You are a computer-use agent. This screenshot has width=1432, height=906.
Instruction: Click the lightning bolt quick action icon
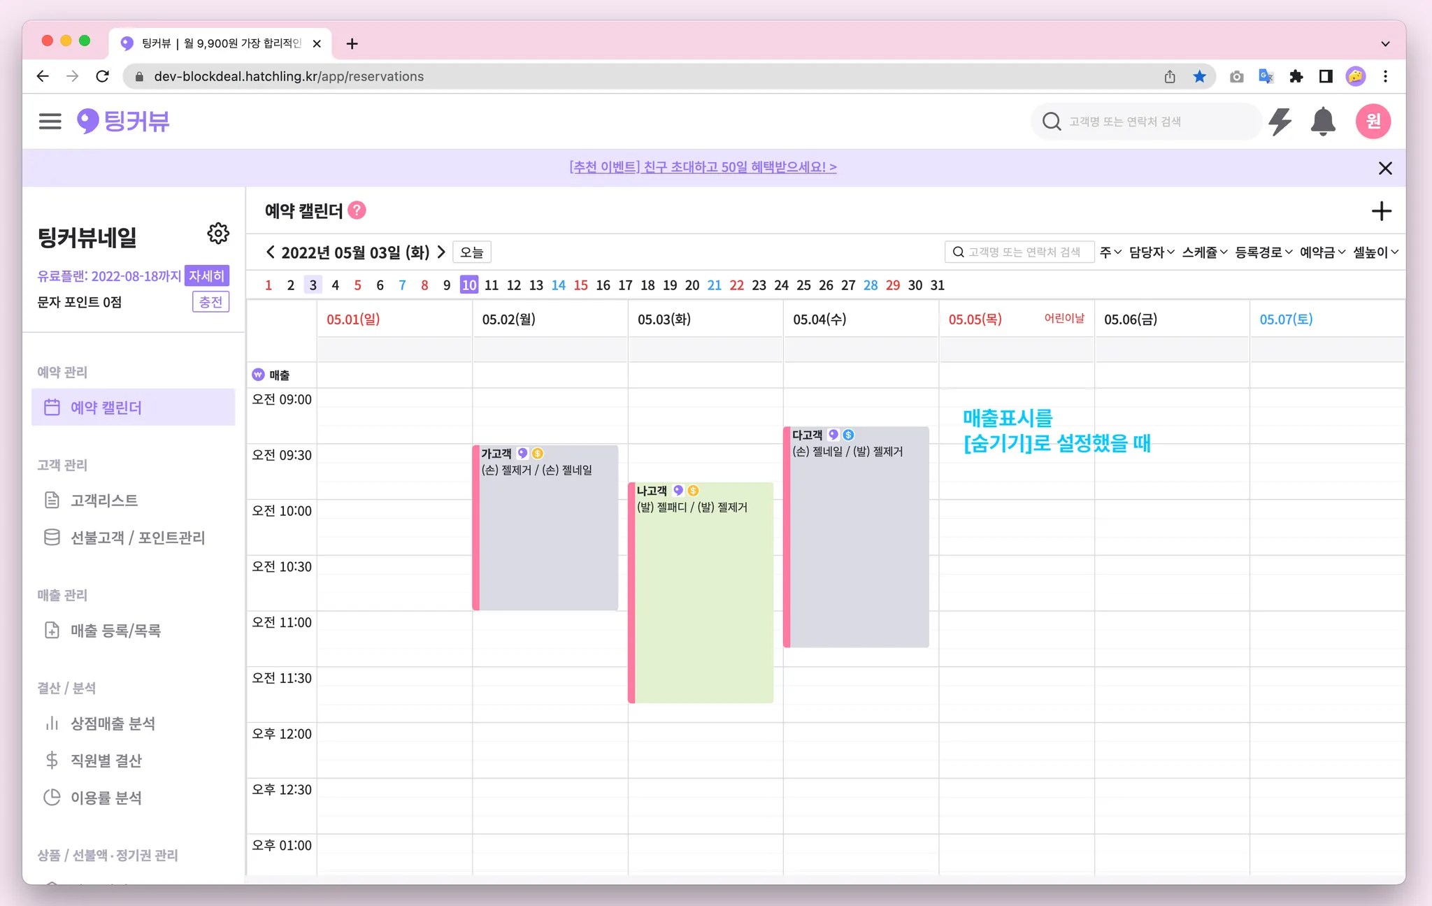click(x=1280, y=122)
